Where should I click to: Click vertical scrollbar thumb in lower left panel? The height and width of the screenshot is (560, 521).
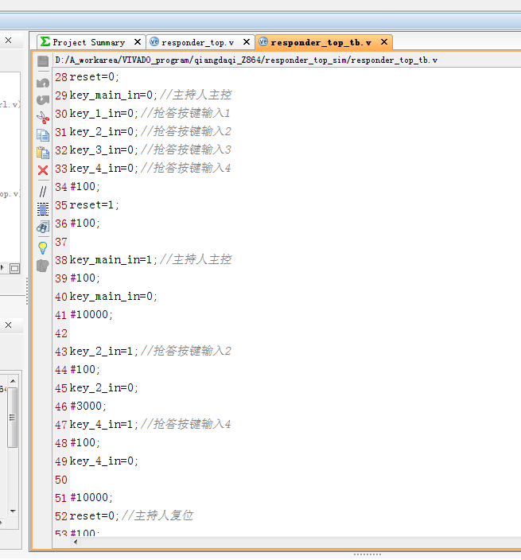click(x=13, y=417)
